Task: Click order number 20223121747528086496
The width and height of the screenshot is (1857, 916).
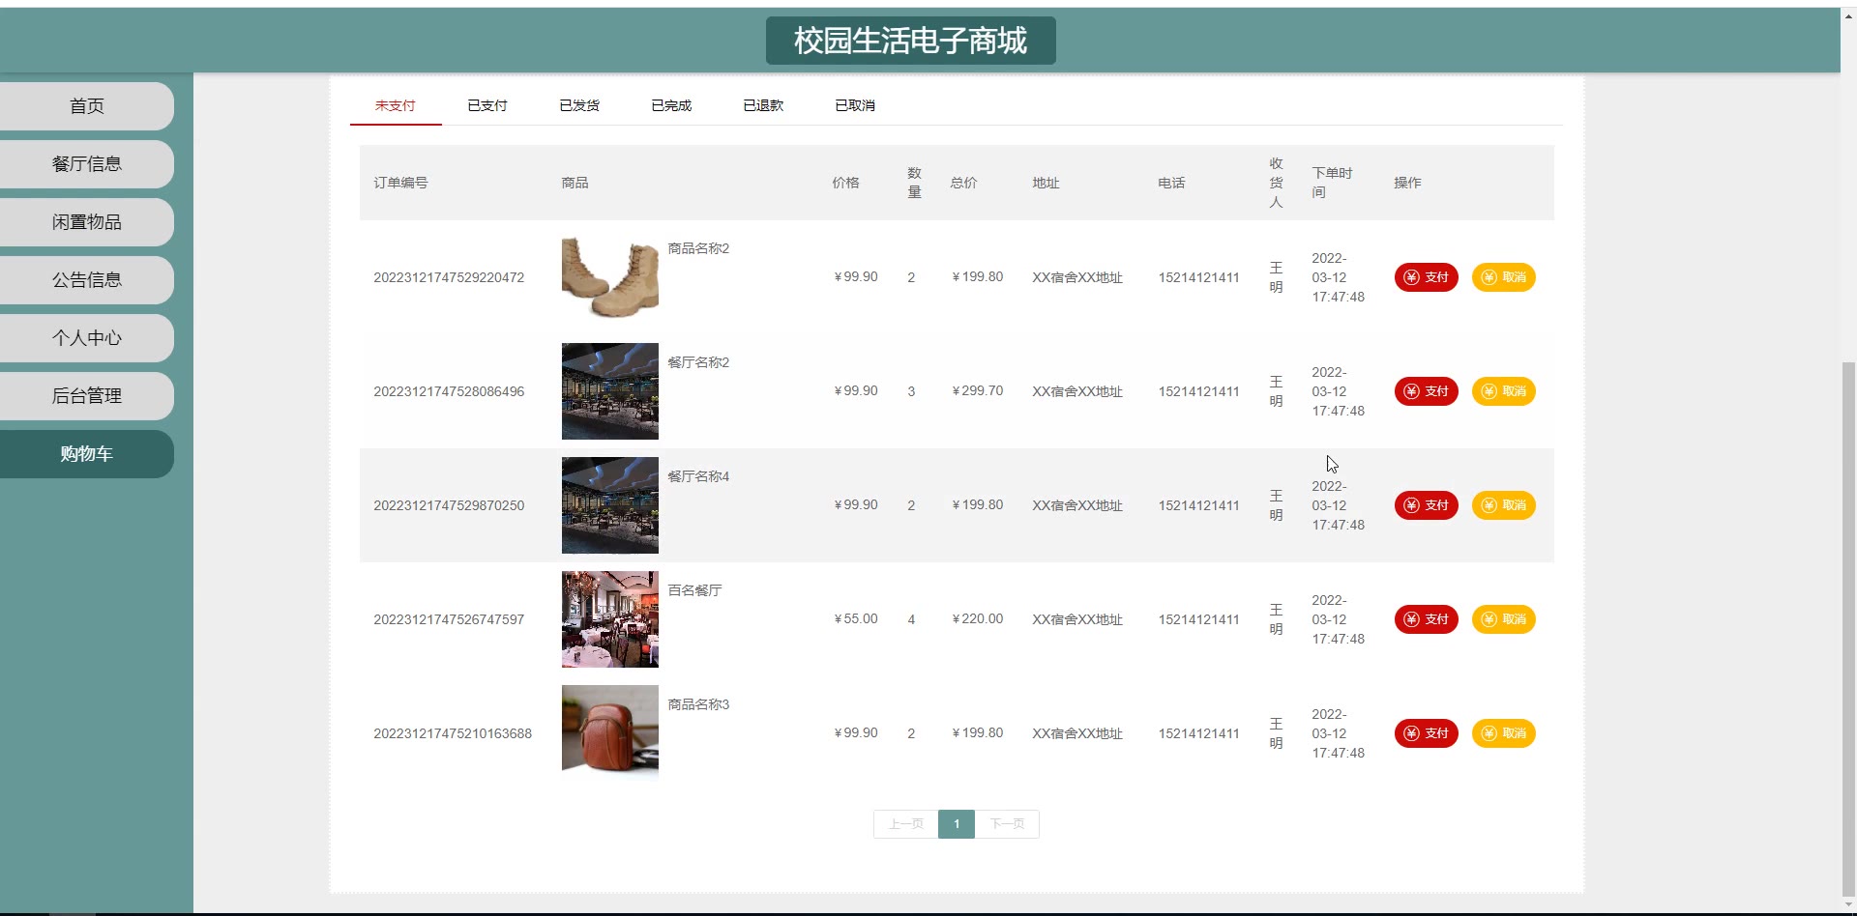Action: (x=449, y=391)
